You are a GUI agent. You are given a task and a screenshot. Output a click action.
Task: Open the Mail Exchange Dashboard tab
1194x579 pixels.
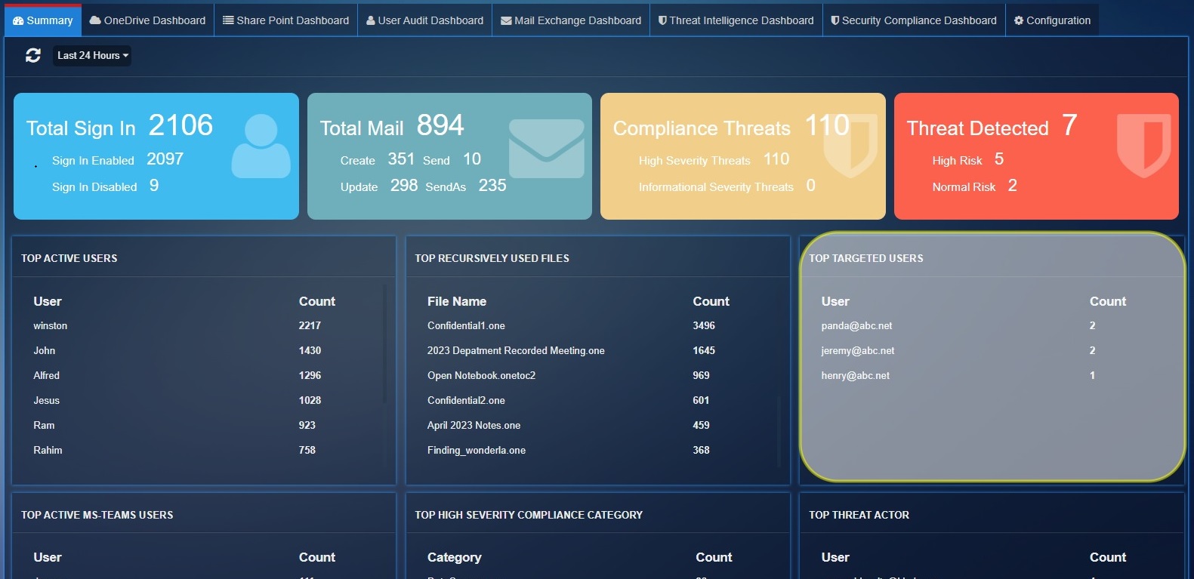click(x=571, y=20)
